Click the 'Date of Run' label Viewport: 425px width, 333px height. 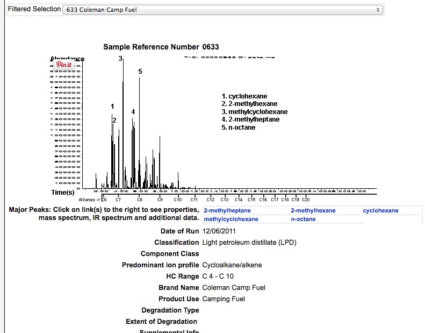(x=179, y=231)
